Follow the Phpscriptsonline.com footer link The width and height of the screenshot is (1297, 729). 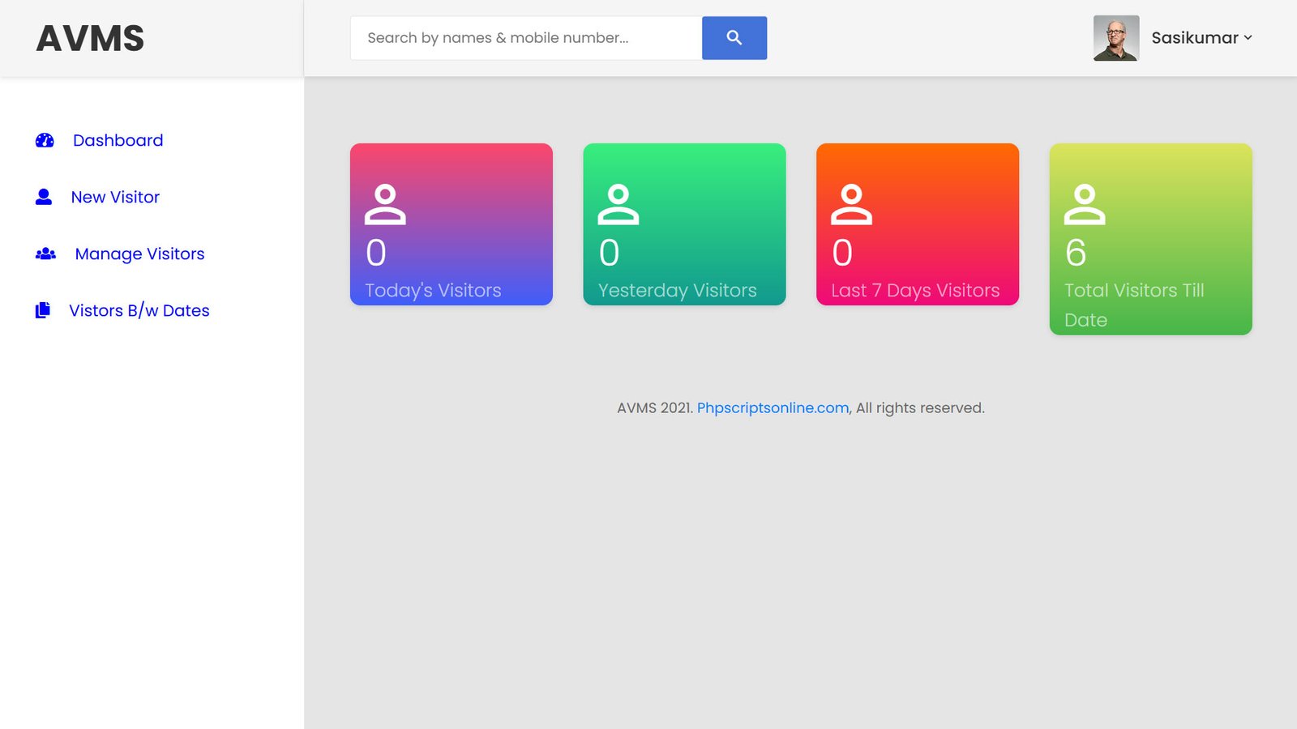[773, 407]
